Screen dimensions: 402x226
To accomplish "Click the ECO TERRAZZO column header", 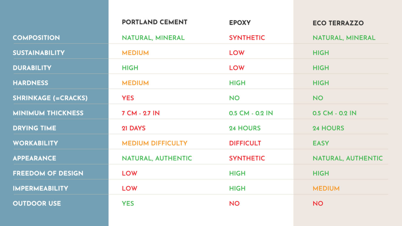I will click(x=338, y=23).
